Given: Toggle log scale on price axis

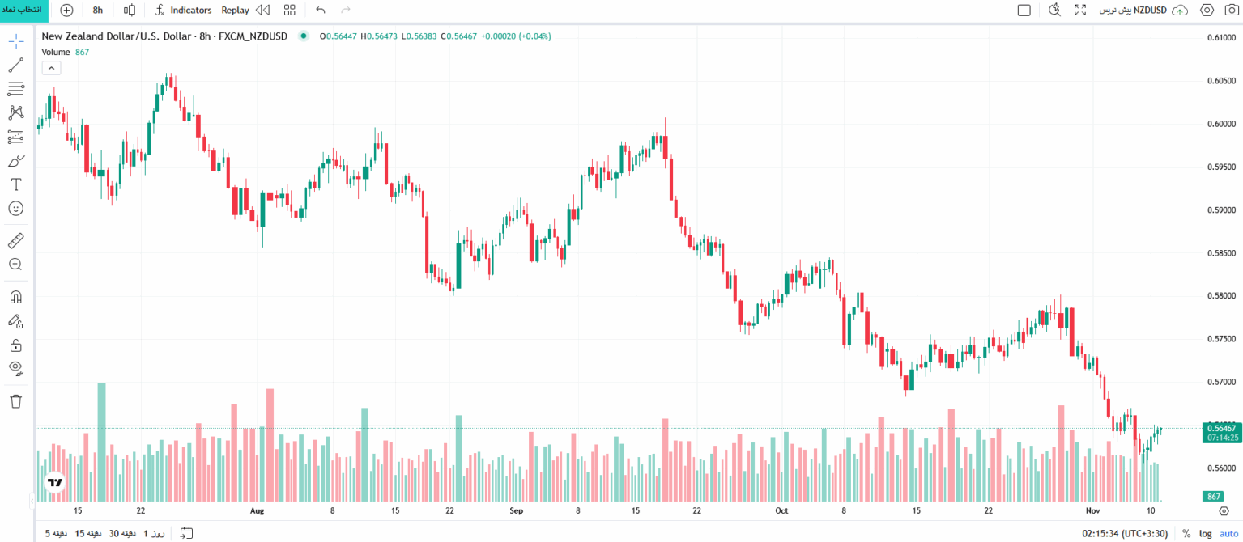Looking at the screenshot, I should (x=1206, y=533).
